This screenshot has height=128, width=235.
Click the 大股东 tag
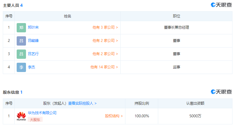pos(35,120)
